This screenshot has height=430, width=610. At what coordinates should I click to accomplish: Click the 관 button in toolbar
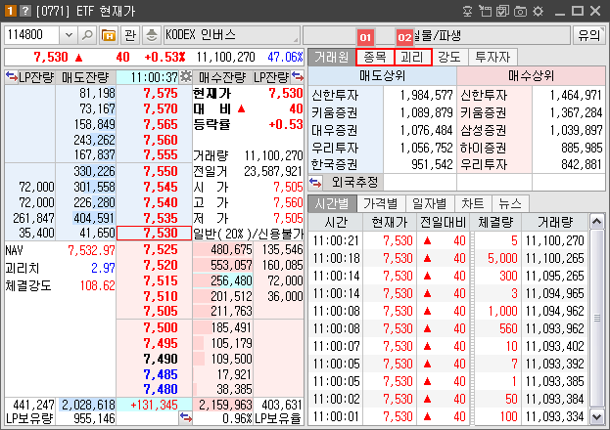tap(131, 35)
